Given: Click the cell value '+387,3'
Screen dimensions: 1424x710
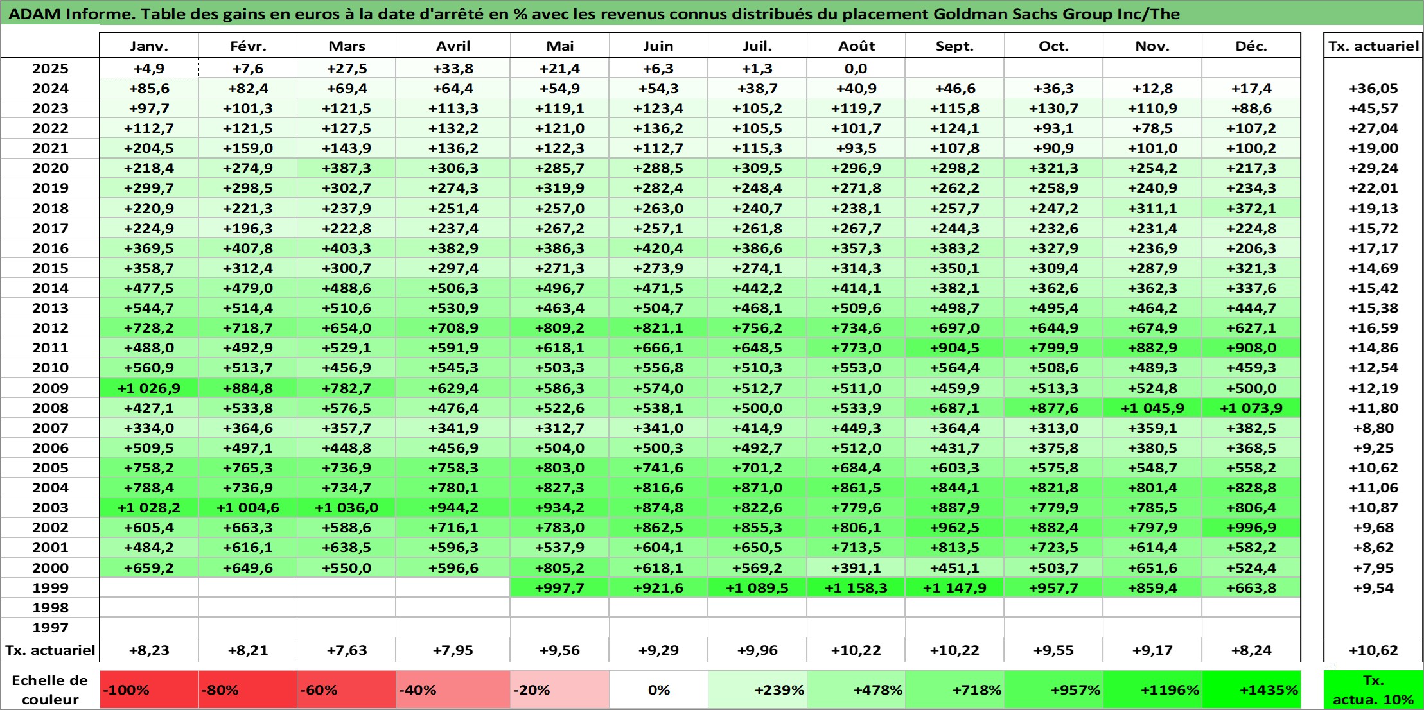Looking at the screenshot, I should pyautogui.click(x=347, y=168).
